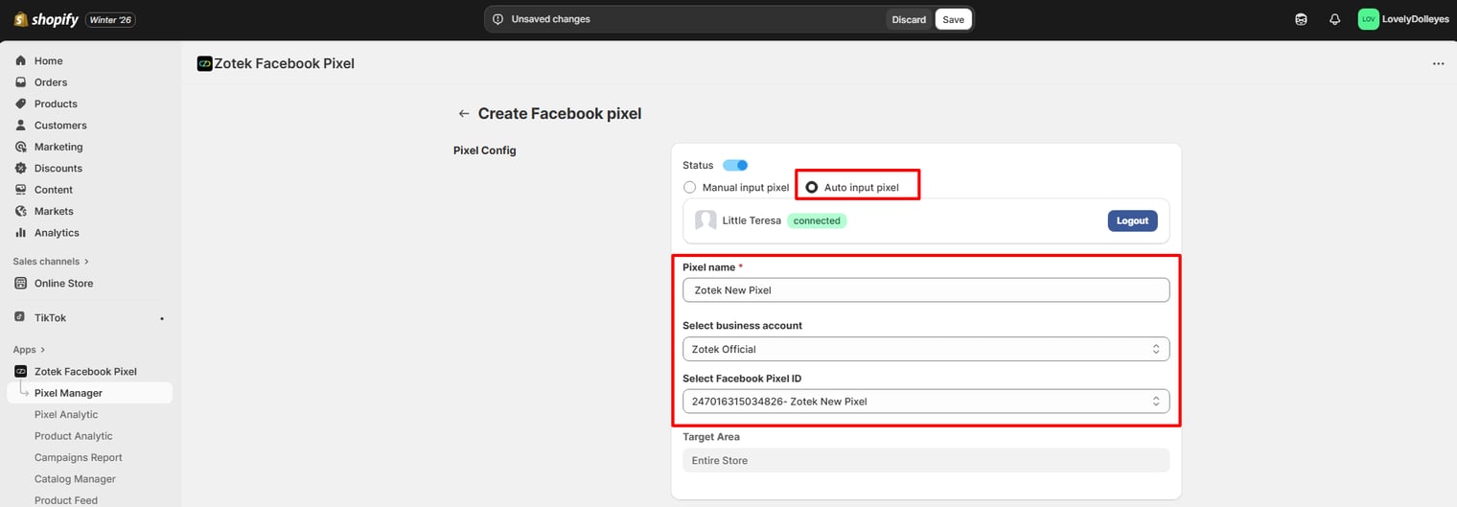The image size is (1457, 507).
Task: Log out of Little Teresa account
Action: click(x=1132, y=220)
